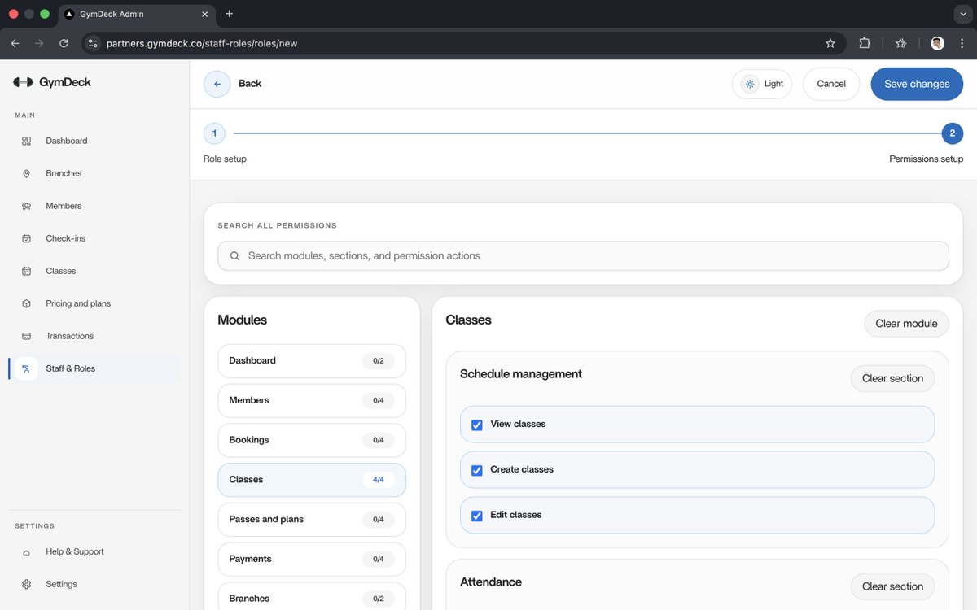Reload the page in browser

point(64,43)
